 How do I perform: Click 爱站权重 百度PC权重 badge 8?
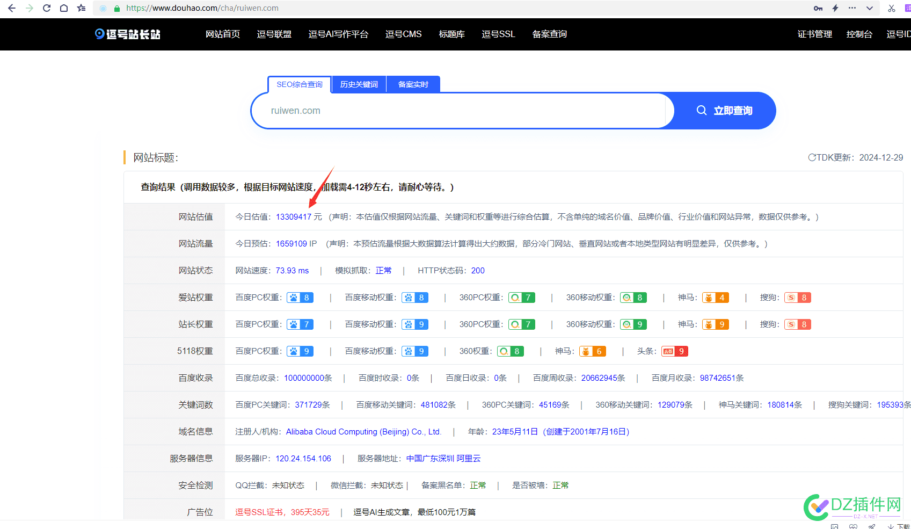point(300,298)
